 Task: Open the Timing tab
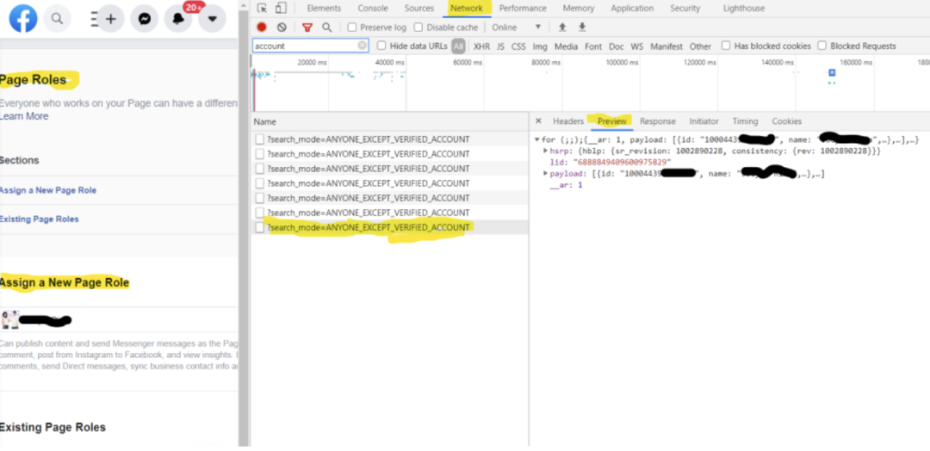click(x=745, y=120)
